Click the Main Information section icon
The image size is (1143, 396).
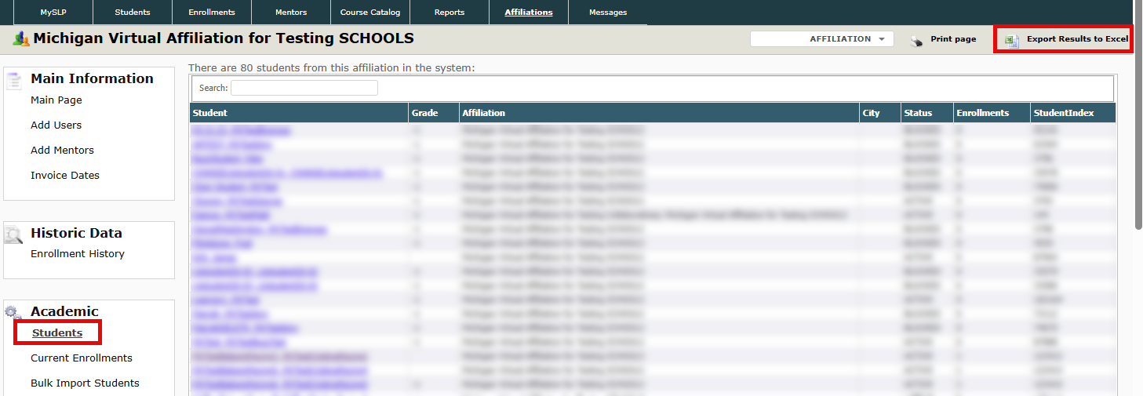click(14, 80)
